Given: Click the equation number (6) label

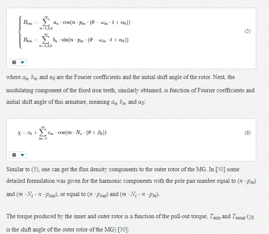Looking at the screenshot, I should 248,133.
